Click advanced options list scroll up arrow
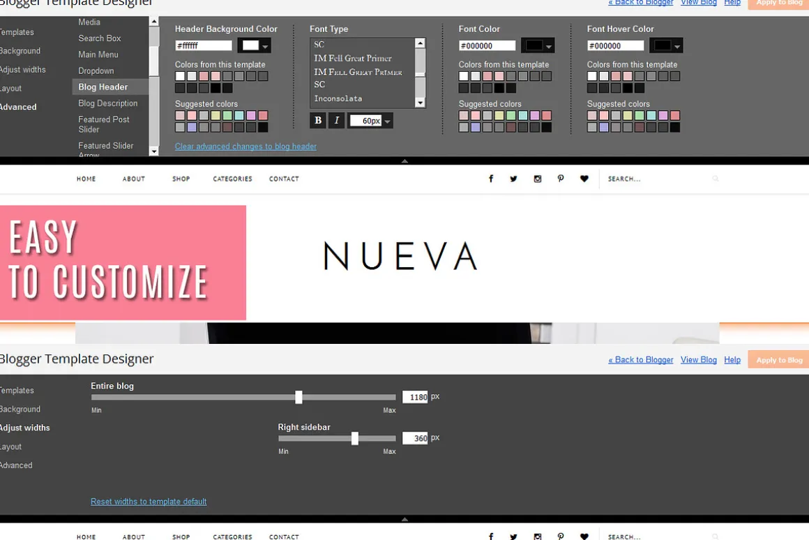 coord(153,21)
